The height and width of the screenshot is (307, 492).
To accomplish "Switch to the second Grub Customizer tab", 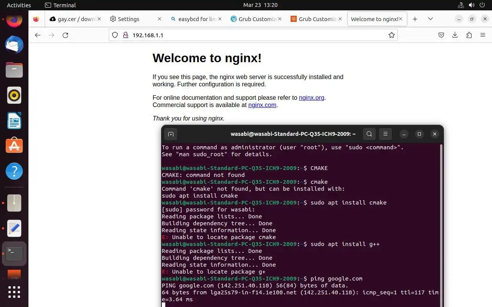I will (x=317, y=19).
